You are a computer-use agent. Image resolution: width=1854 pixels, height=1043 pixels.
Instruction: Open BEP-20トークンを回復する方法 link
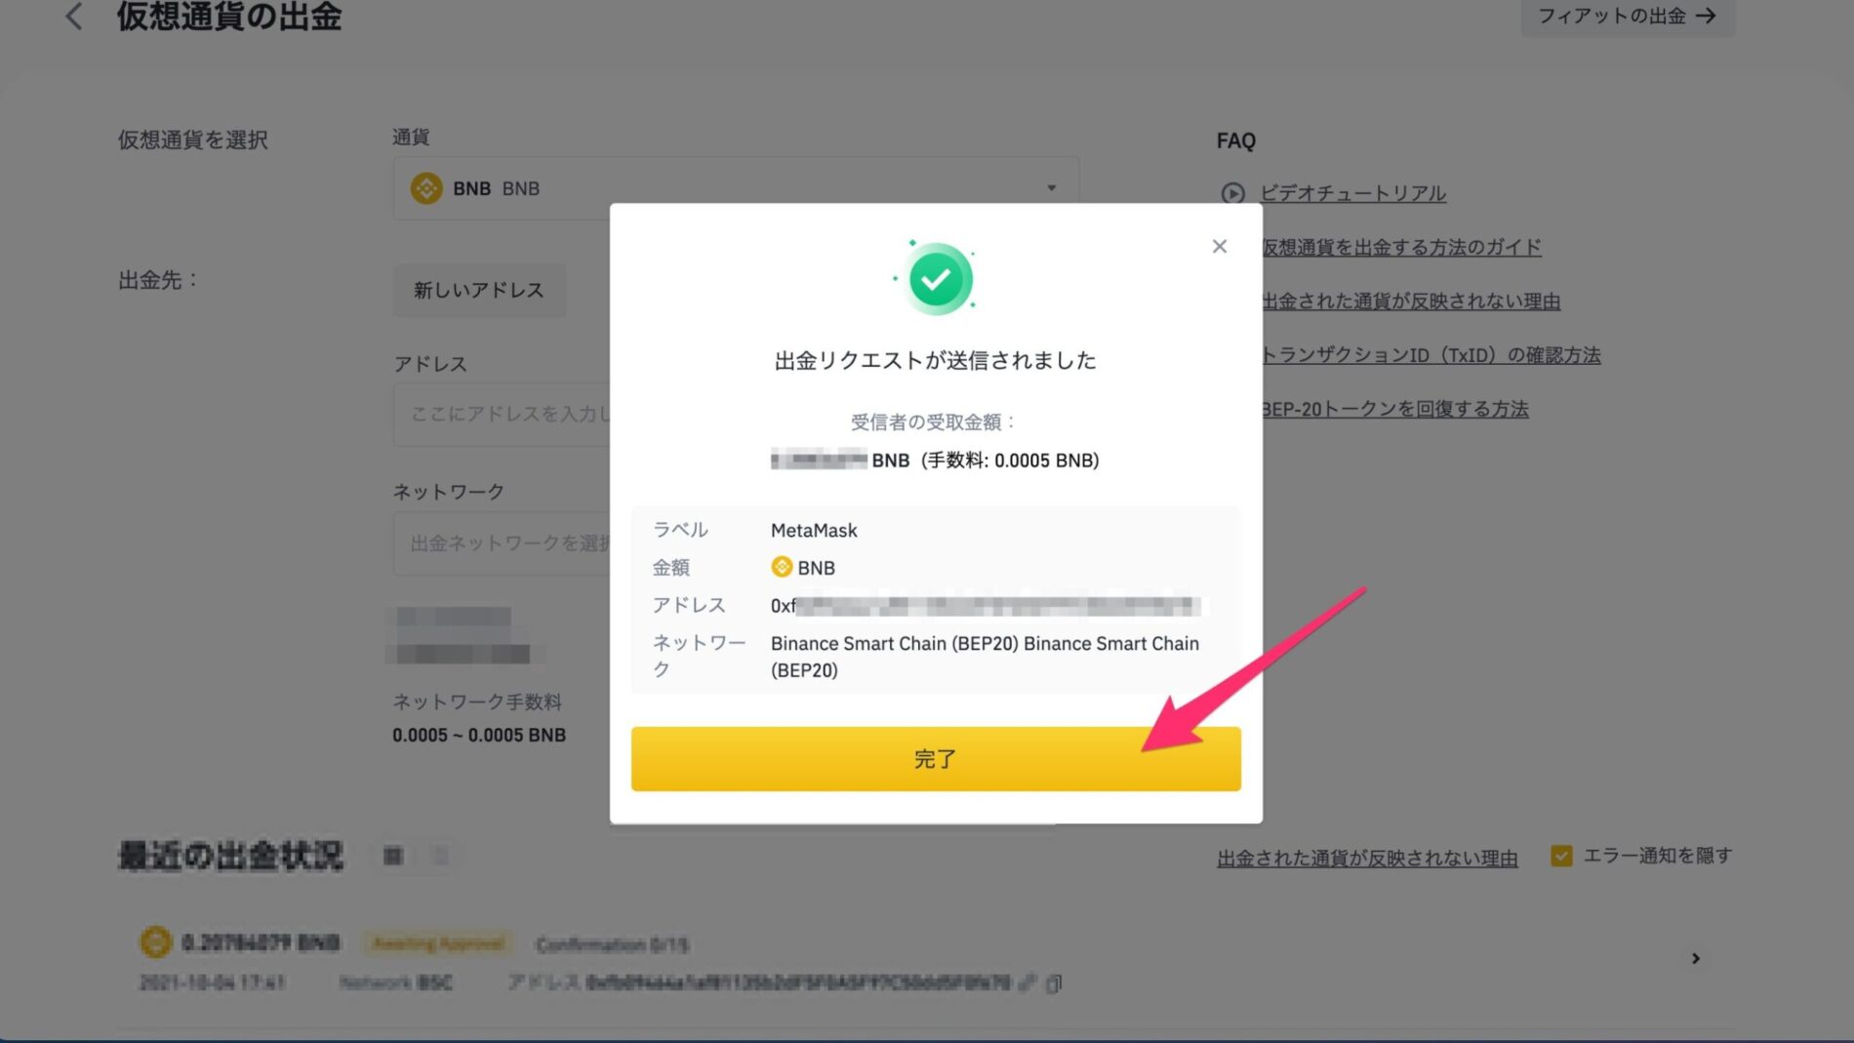click(1394, 409)
